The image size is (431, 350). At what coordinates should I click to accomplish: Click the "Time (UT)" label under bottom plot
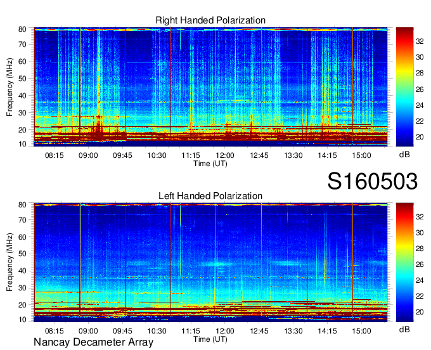tap(210, 339)
